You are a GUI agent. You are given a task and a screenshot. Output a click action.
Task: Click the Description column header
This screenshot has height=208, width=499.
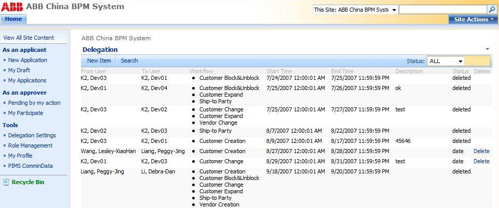[409, 71]
